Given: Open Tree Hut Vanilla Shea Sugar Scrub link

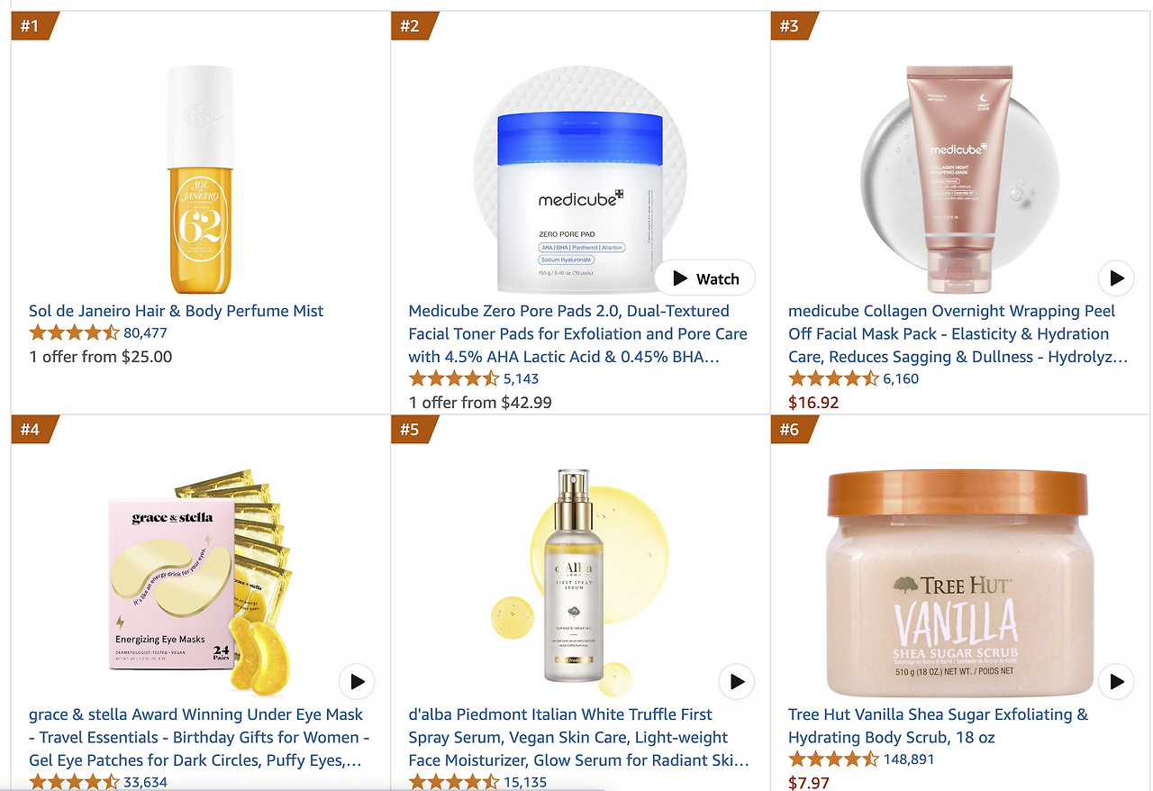Looking at the screenshot, I should pos(938,725).
